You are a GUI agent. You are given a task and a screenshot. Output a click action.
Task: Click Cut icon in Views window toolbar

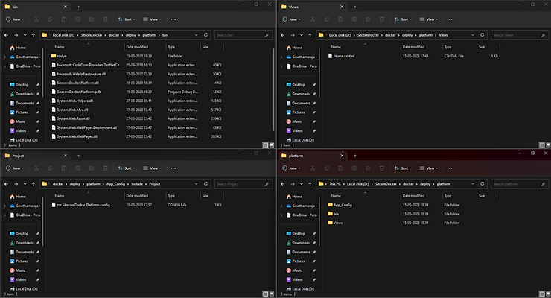[x=313, y=19]
